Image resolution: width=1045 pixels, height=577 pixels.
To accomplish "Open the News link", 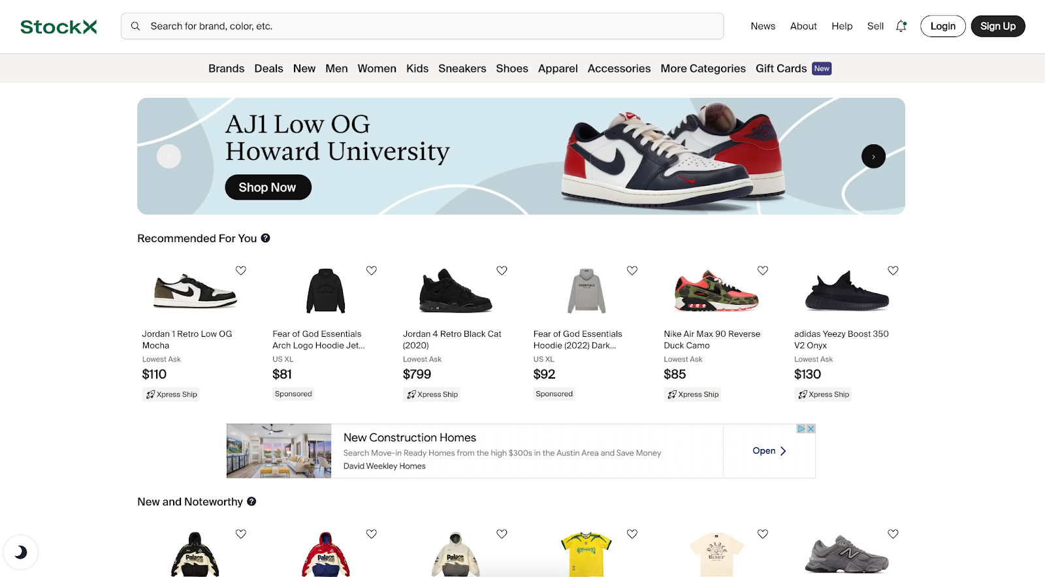I will (x=763, y=26).
